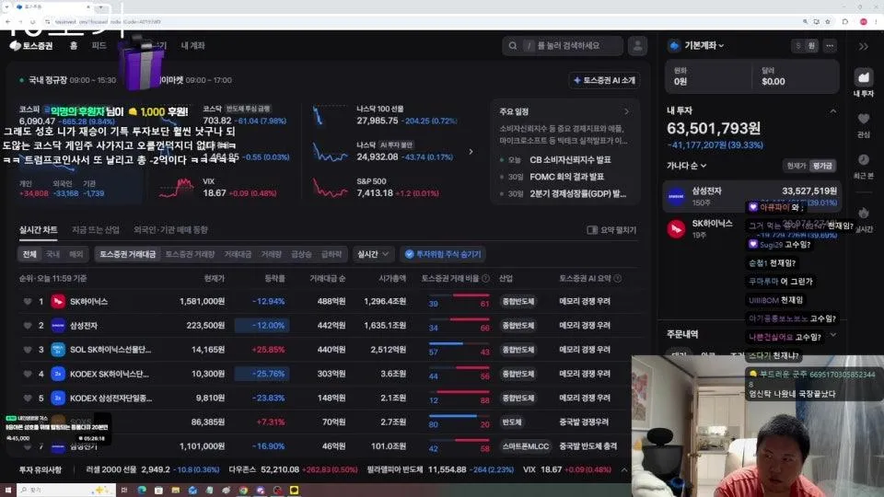This screenshot has height=497, width=884.
Task: Favorite KODEX SK하이닉스 with row 4 heart
Action: [27, 374]
